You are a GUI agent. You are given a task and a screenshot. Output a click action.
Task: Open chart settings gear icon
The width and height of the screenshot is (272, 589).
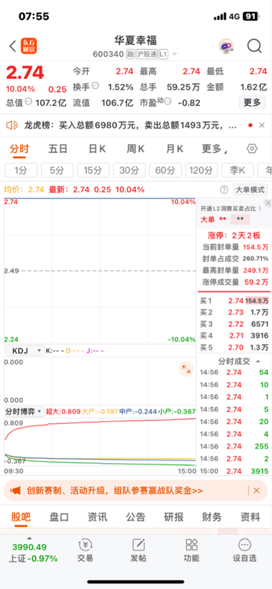pyautogui.click(x=252, y=149)
